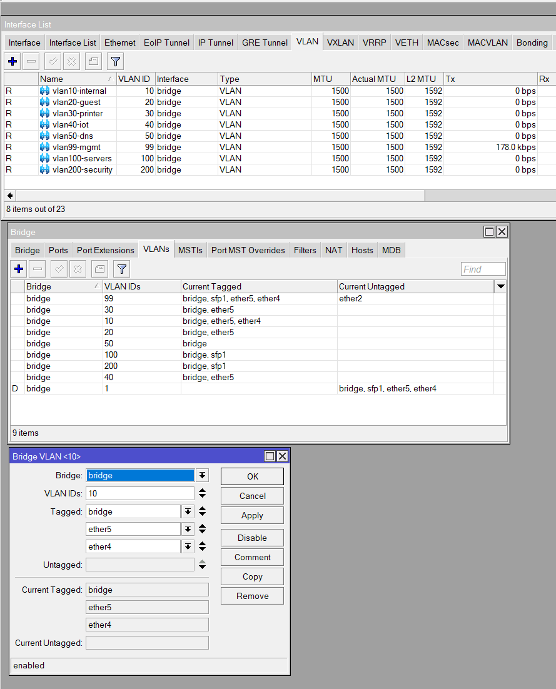Click disable X icon in Bridge window toolbar
Image resolution: width=556 pixels, height=689 pixels.
(x=78, y=269)
